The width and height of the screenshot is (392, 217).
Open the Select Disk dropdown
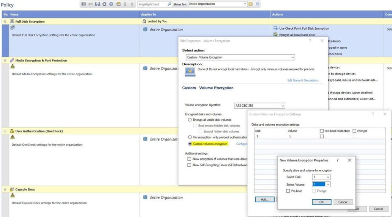tap(328, 177)
